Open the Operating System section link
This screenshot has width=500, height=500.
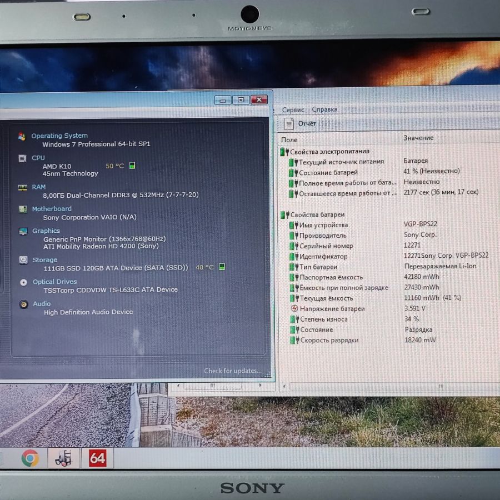59,136
